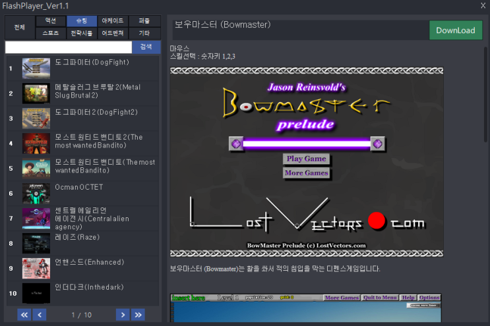Screen dimensions: 490x326
Task: Open DogFight2 game thumbnail
Action: 36,119
